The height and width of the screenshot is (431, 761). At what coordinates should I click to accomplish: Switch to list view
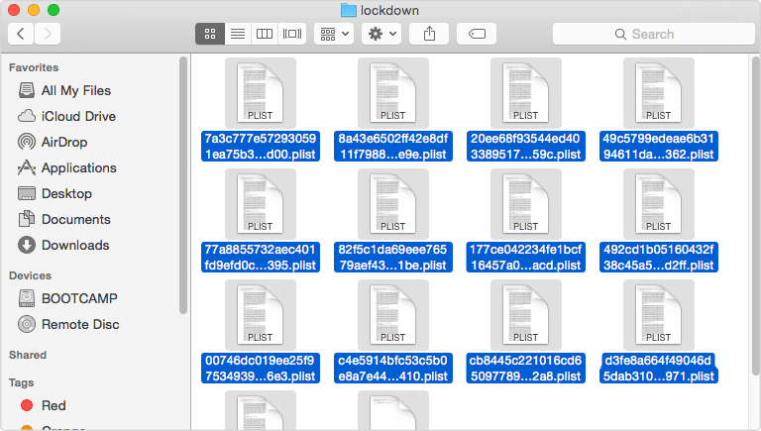[238, 34]
